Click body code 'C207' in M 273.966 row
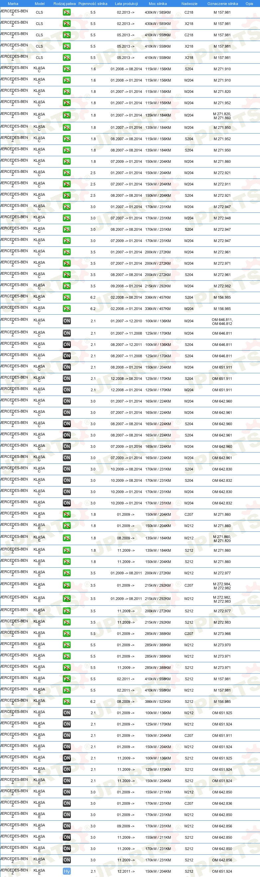Viewport: 260px width, 877px height. 189,634
